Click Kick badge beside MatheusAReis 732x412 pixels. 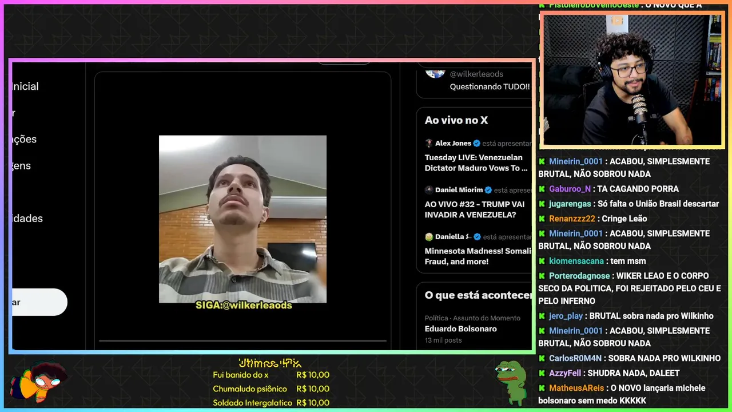tap(542, 388)
